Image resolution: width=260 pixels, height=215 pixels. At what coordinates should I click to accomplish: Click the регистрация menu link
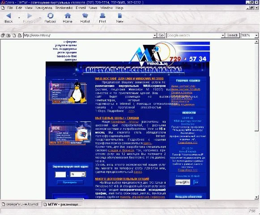(x=67, y=52)
